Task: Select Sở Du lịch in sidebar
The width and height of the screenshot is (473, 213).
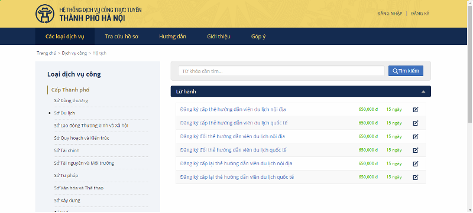Action: (x=64, y=113)
